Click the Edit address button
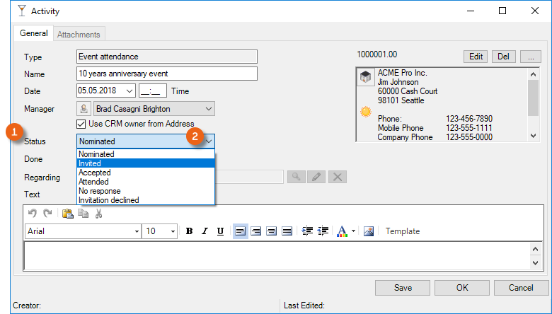552x314 pixels. pyautogui.click(x=476, y=57)
